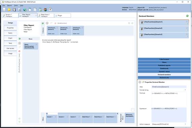Screen dimensions: 192x128
Task: Open the Tools menu
Action: point(16,5)
